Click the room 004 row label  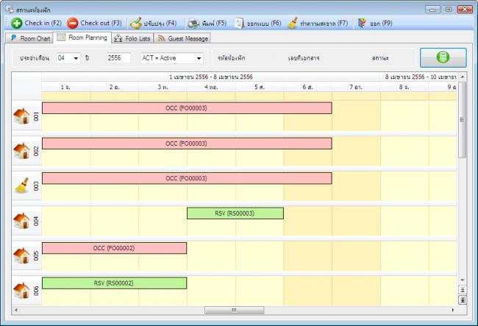(x=36, y=221)
